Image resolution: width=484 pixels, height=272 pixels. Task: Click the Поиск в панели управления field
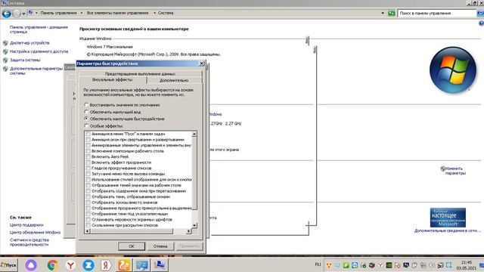pyautogui.click(x=437, y=14)
